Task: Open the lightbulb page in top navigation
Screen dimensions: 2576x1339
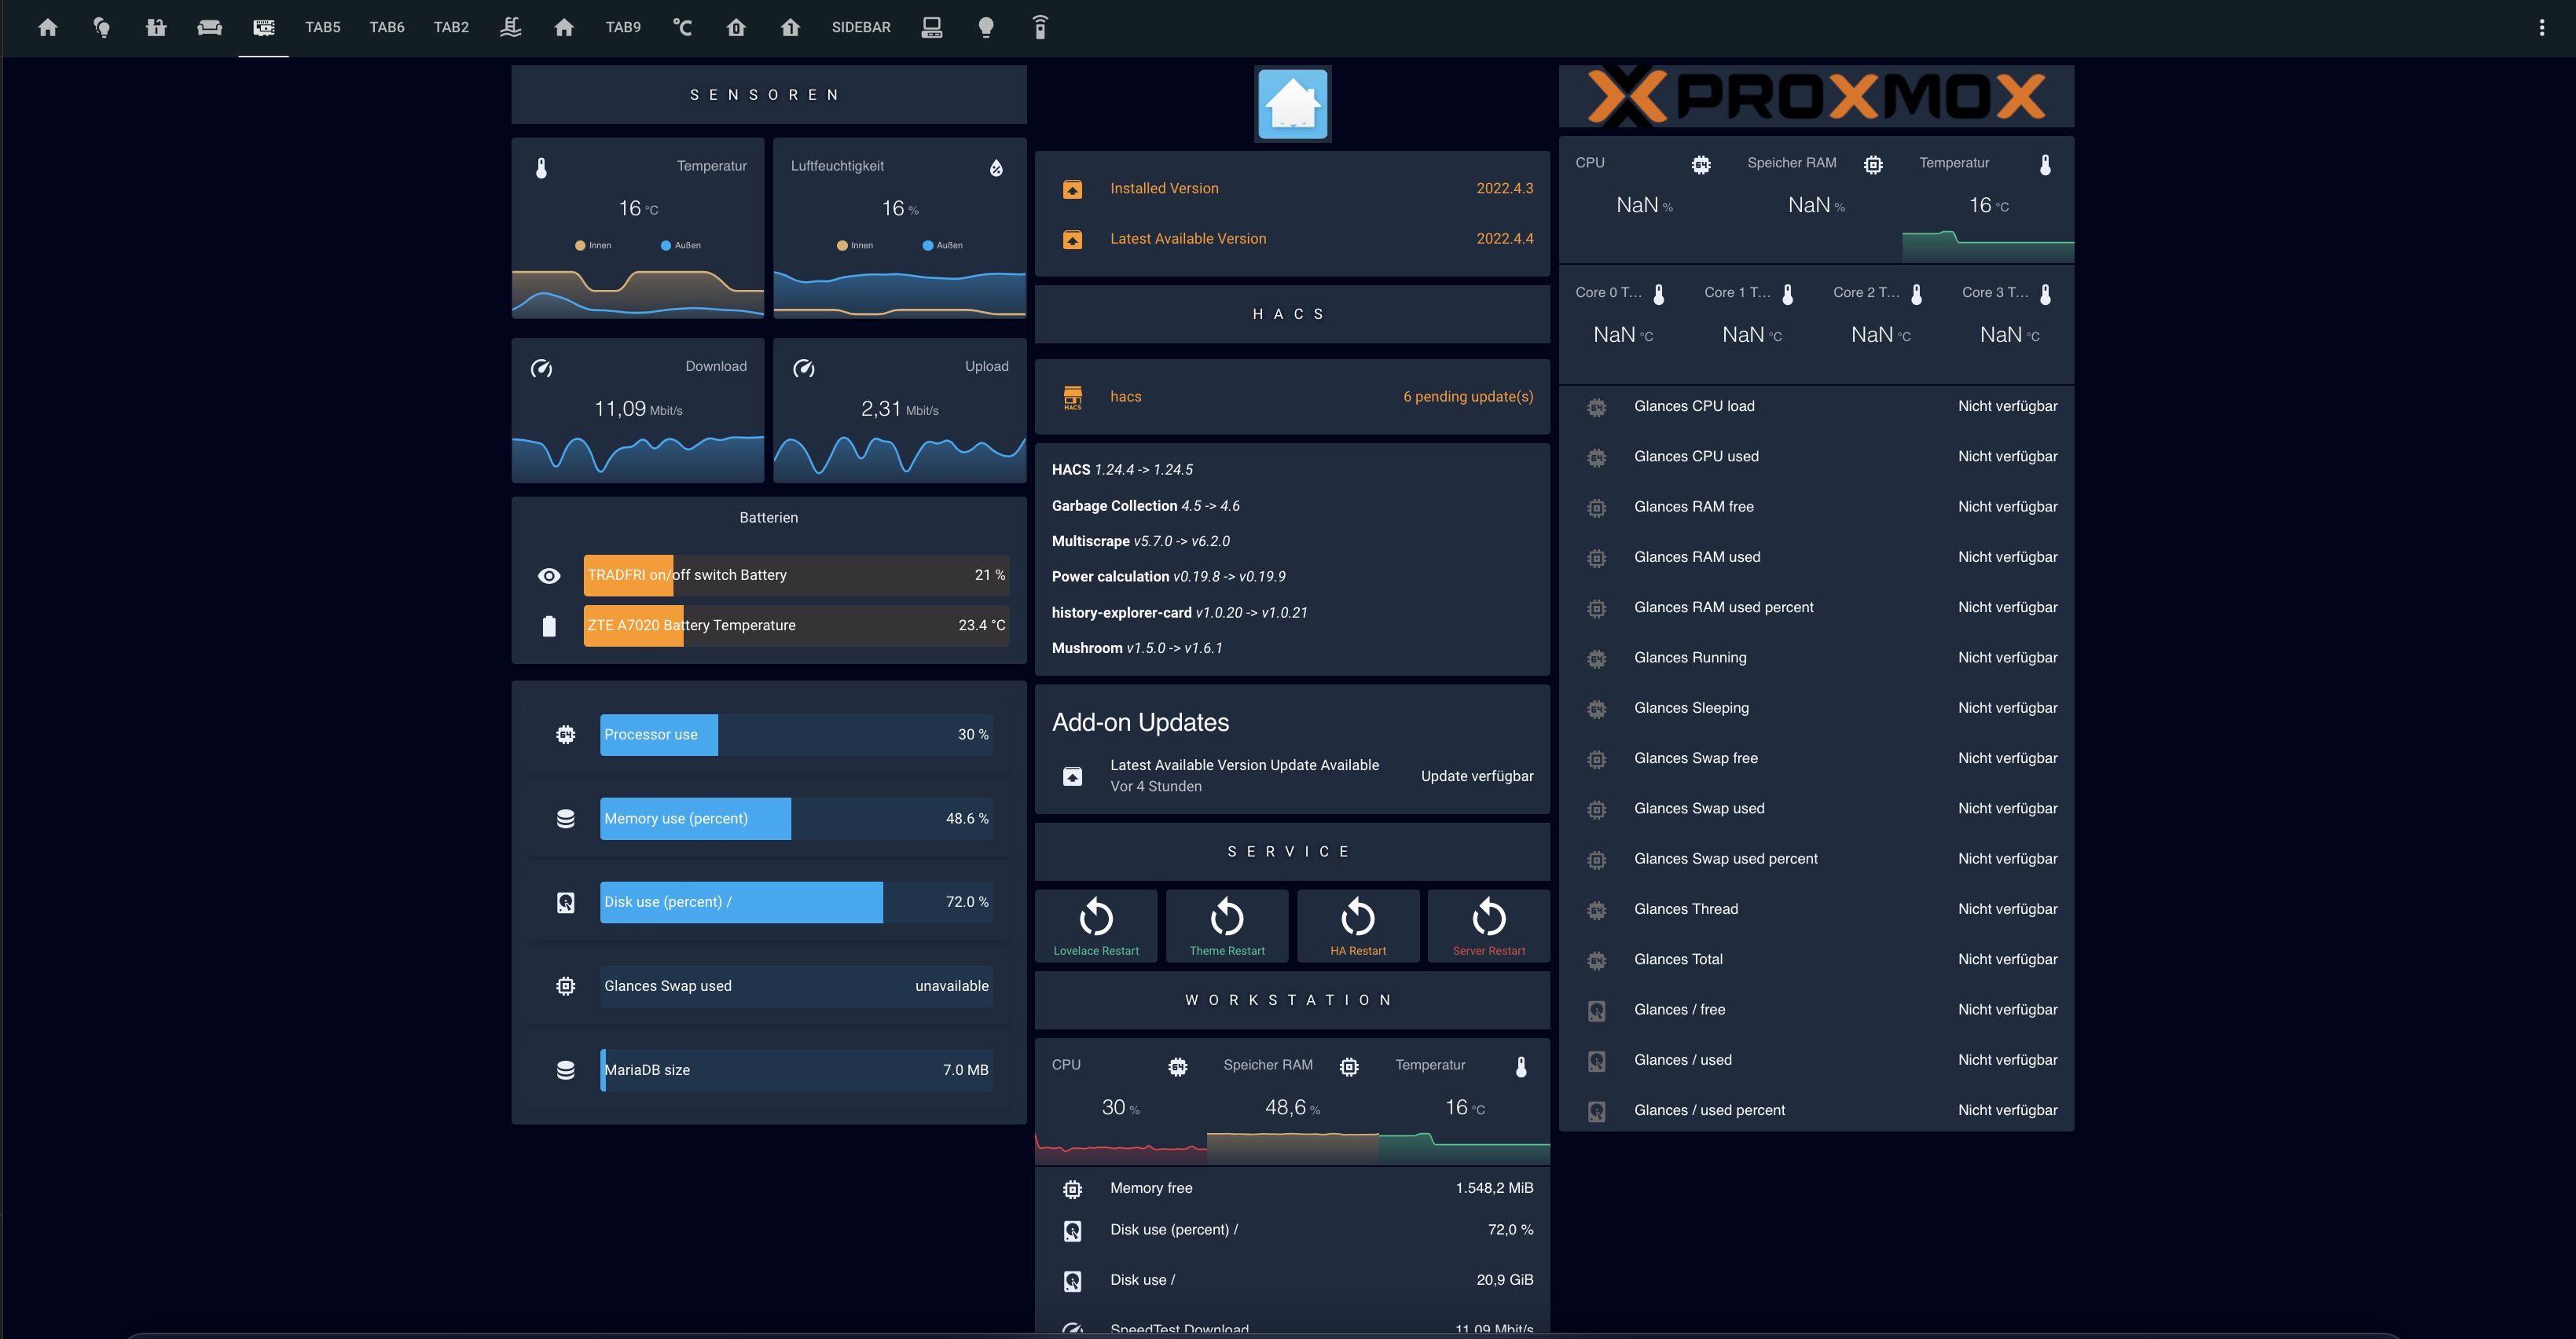Action: [101, 27]
